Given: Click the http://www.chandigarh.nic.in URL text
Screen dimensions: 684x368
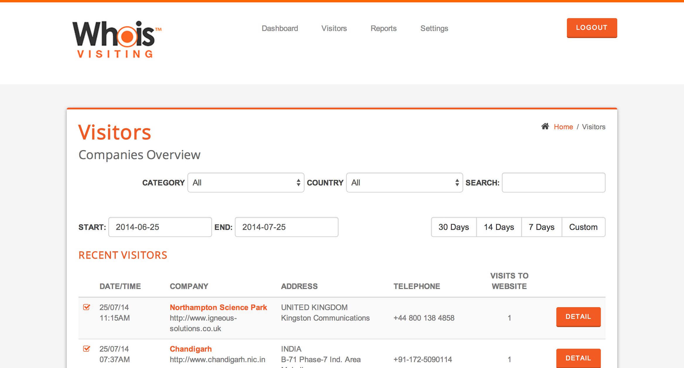Looking at the screenshot, I should tap(217, 360).
